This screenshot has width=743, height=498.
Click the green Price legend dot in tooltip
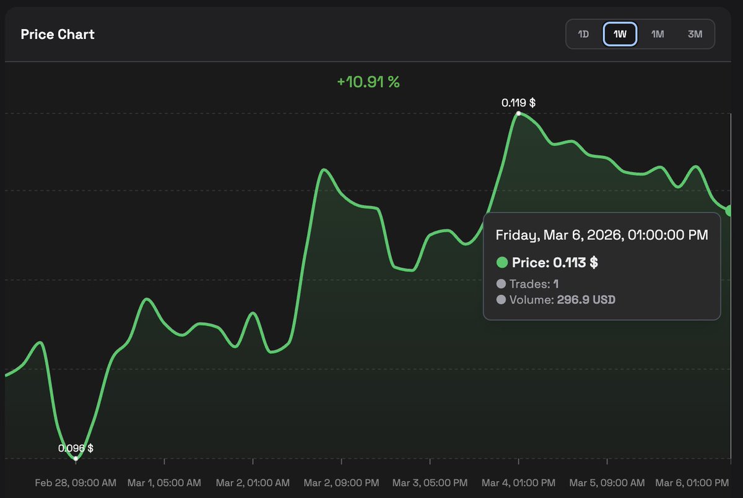(502, 262)
